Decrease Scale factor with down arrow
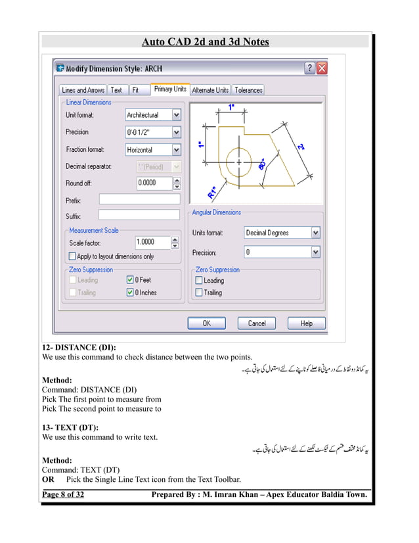This screenshot has height=543, width=419. coord(175,245)
